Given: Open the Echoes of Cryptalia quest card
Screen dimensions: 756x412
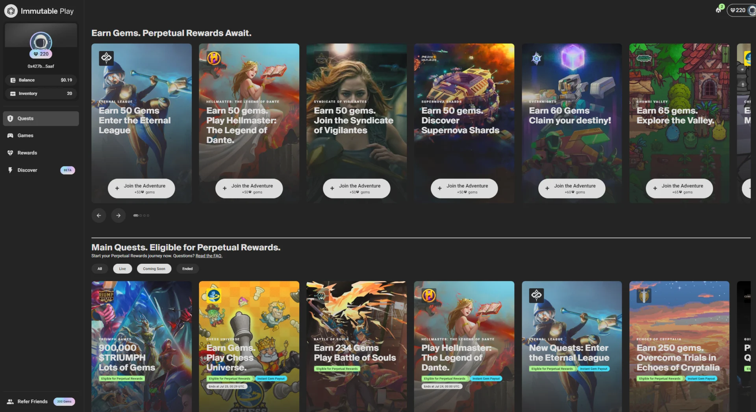Looking at the screenshot, I should point(679,346).
